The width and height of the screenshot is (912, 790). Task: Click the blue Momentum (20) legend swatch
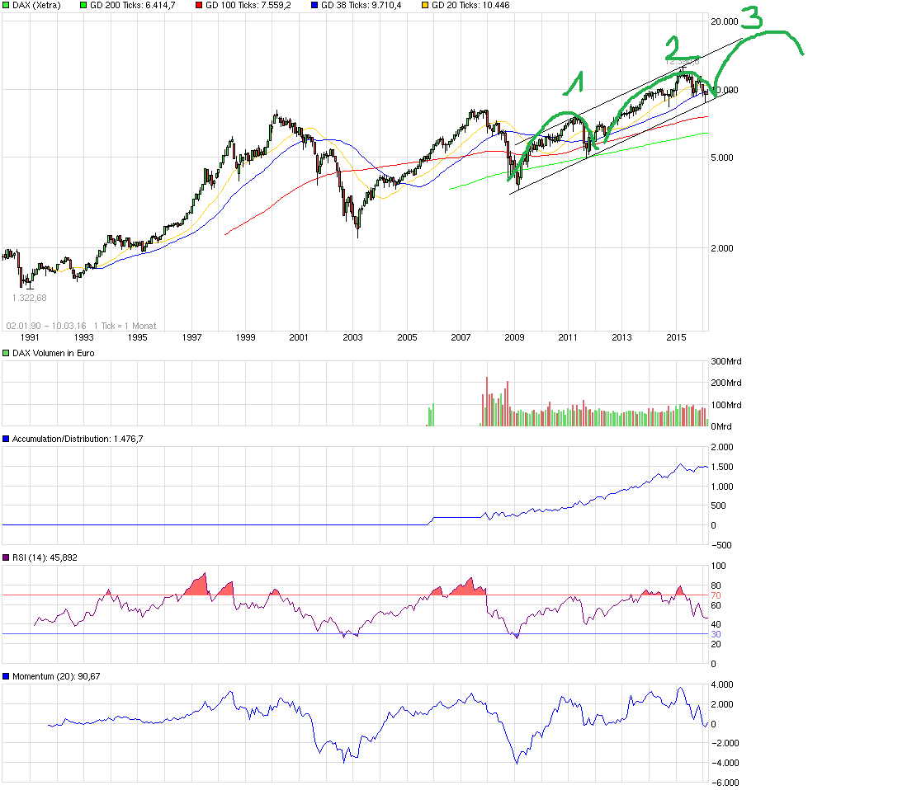point(6,676)
